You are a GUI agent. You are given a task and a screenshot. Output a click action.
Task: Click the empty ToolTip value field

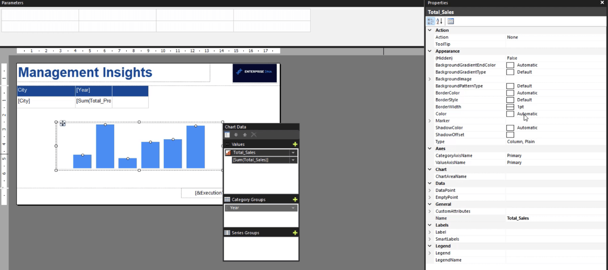[x=556, y=44]
